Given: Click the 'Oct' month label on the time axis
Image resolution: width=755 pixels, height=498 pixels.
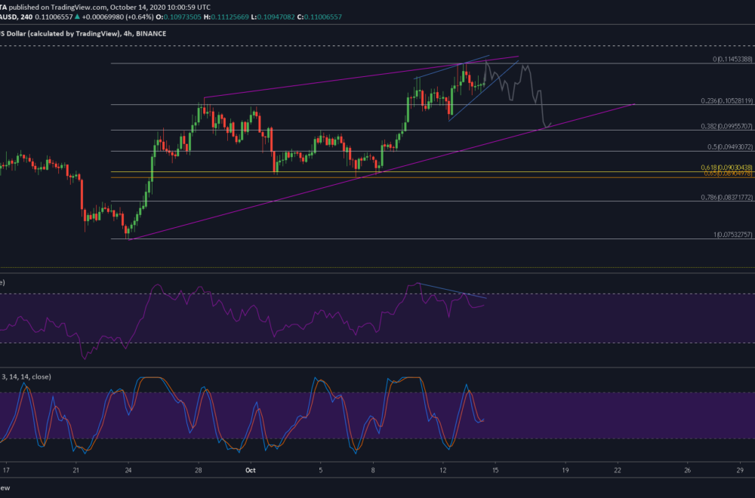Looking at the screenshot, I should click(x=251, y=470).
